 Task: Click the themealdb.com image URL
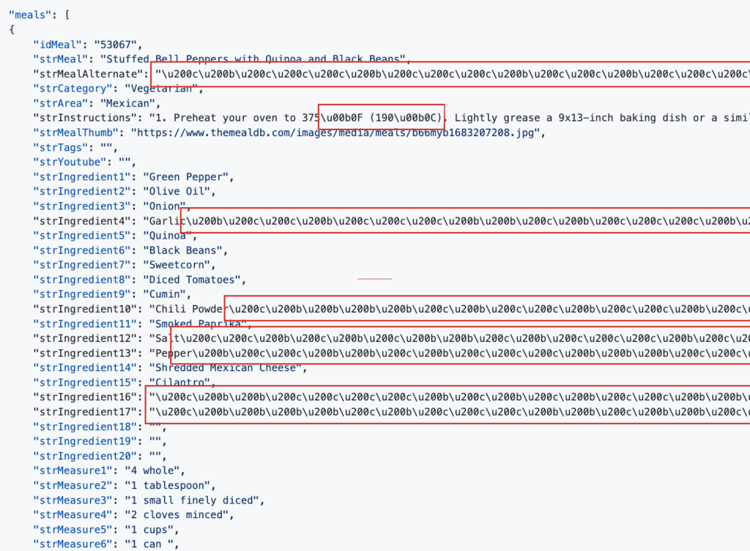pos(336,132)
